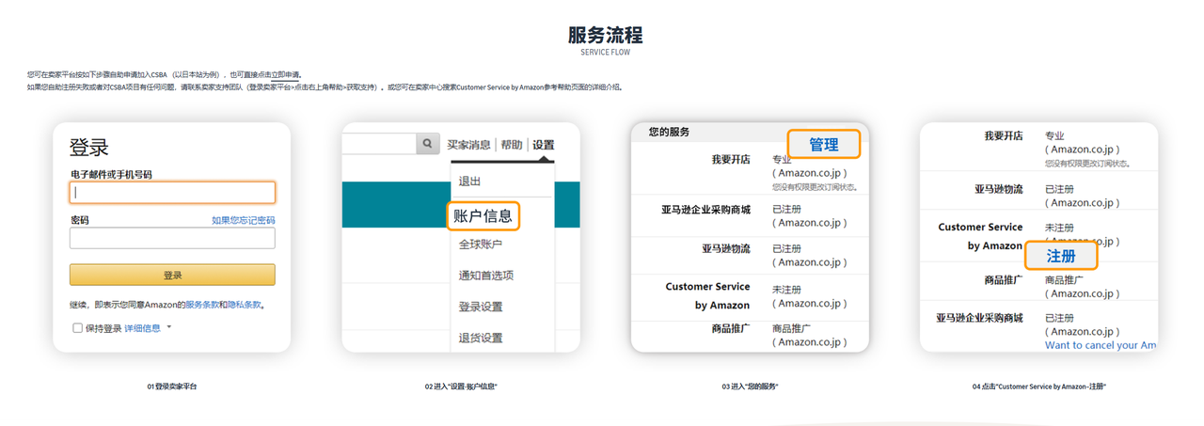Open the 详细信息 link
The height and width of the screenshot is (426, 1204).
[x=143, y=328]
